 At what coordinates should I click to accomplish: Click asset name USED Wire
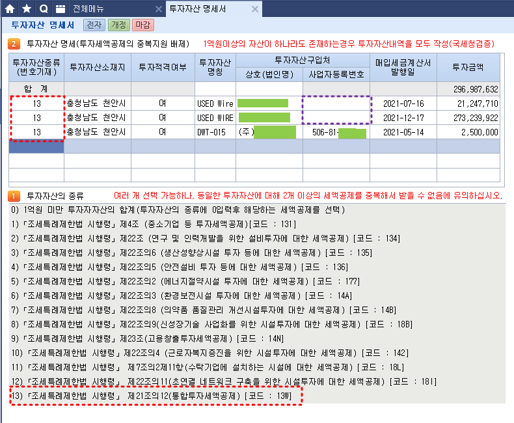click(215, 103)
